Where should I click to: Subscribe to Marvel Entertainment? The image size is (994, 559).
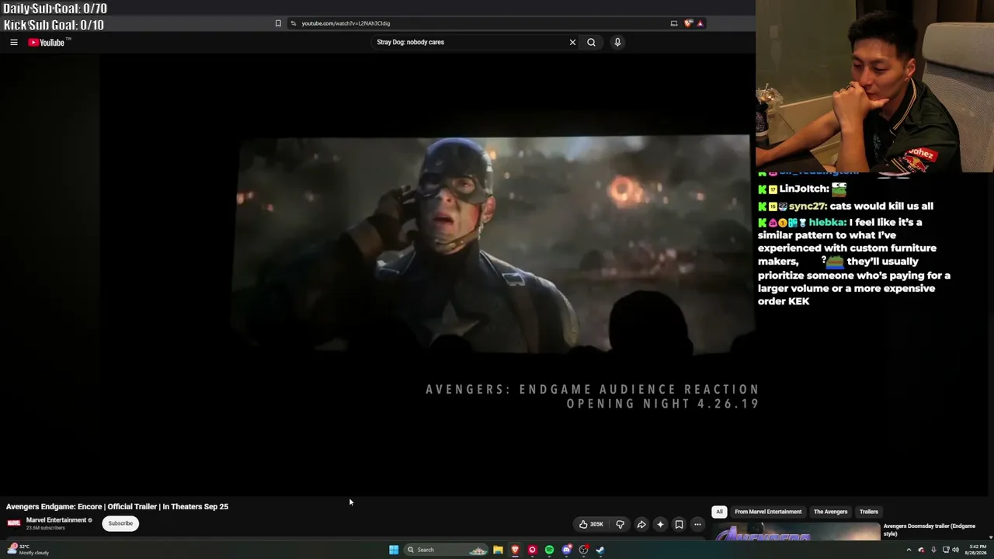[x=120, y=523]
